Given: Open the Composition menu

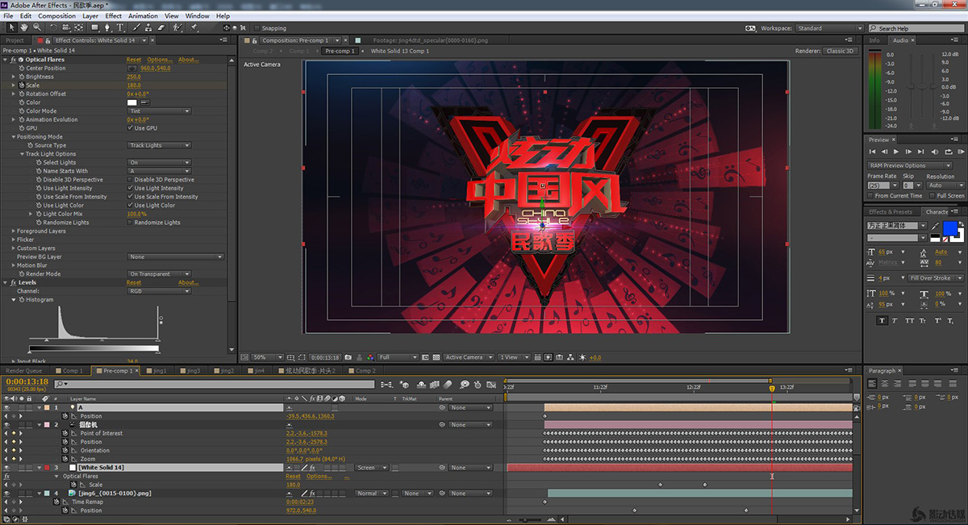Looking at the screenshot, I should (x=56, y=15).
